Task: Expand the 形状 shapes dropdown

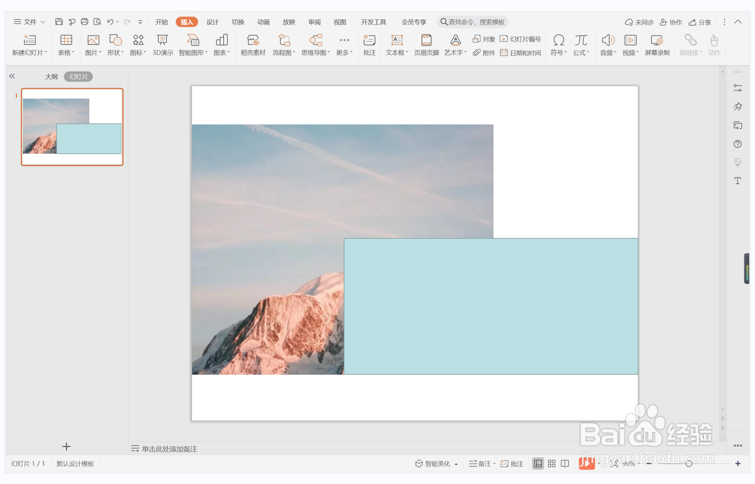Action: pos(115,45)
